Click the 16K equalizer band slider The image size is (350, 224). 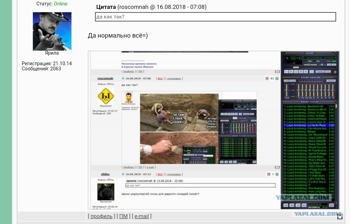(x=333, y=90)
